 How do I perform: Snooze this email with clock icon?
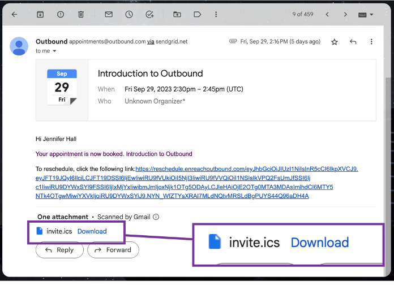point(129,15)
